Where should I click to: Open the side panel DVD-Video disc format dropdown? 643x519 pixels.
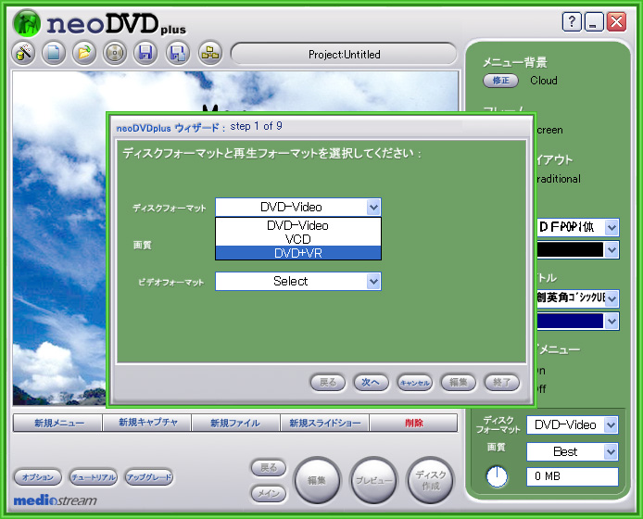click(572, 425)
